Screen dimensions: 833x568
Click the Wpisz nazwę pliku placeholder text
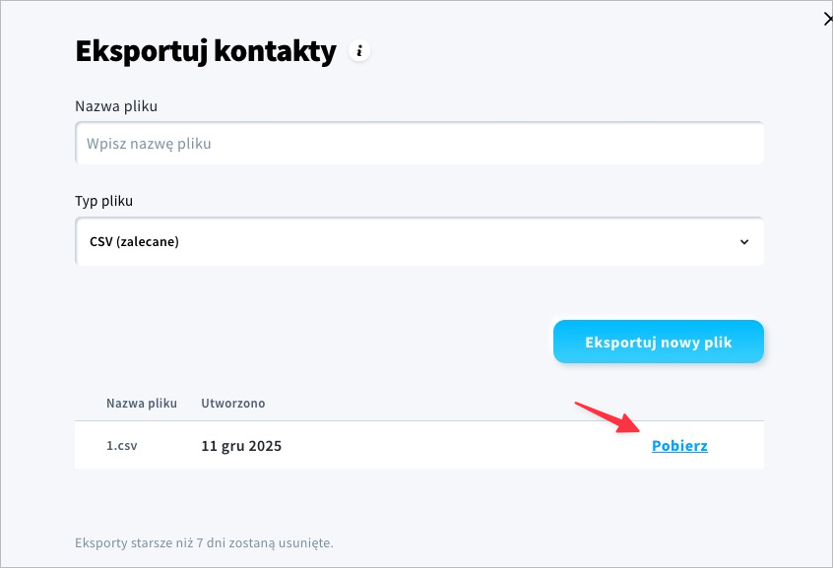coord(150,144)
